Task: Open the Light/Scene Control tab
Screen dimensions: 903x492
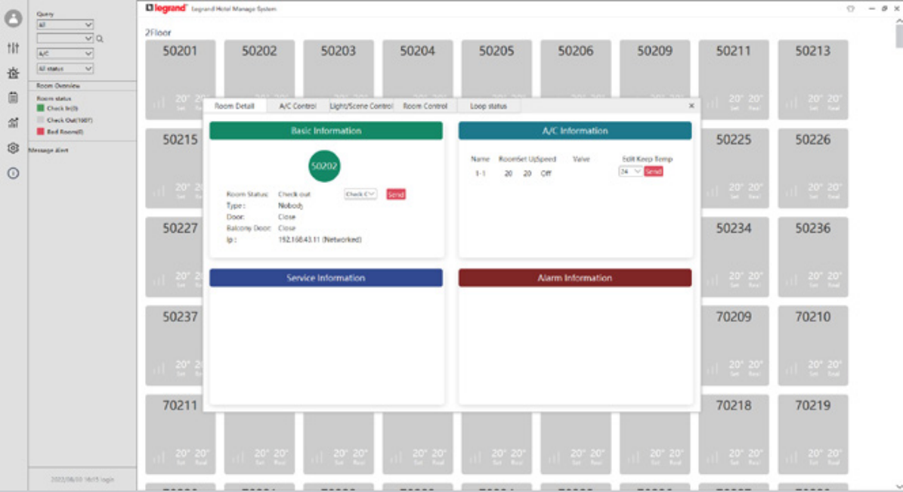Action: pyautogui.click(x=361, y=106)
